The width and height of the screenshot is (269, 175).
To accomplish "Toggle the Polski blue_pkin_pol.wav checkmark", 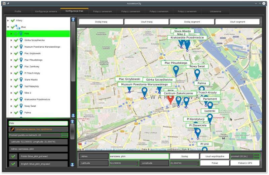I will tap(13, 156).
